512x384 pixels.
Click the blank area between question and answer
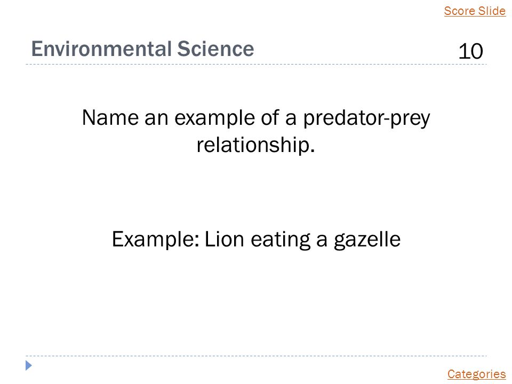[x=256, y=193]
